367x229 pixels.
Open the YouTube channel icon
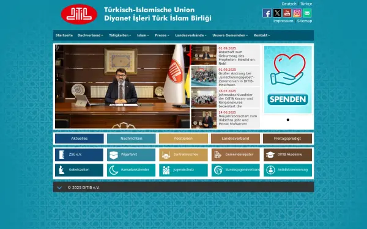point(287,13)
